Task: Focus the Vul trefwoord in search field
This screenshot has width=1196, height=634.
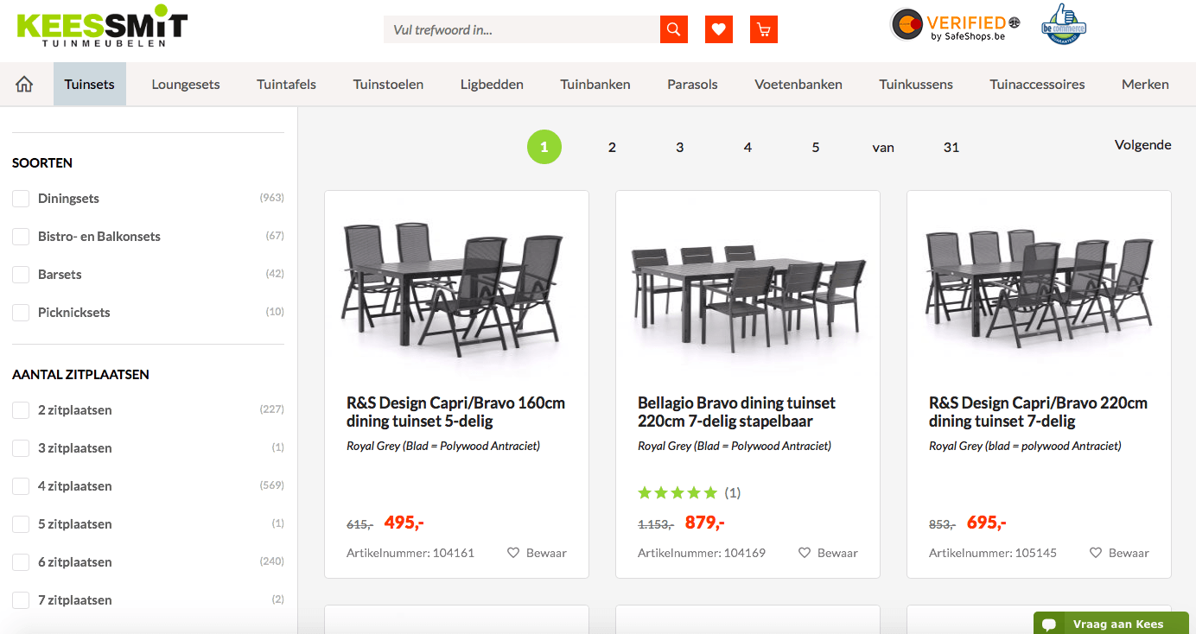Action: click(522, 29)
